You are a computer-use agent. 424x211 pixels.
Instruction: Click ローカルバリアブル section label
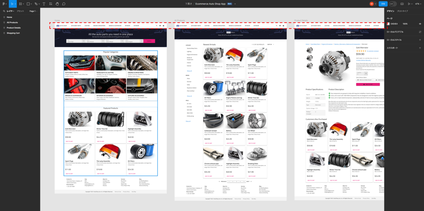tap(395, 32)
